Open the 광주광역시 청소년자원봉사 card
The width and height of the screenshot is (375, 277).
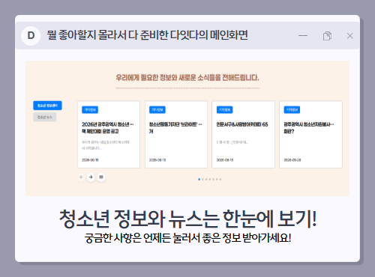pyautogui.click(x=310, y=134)
